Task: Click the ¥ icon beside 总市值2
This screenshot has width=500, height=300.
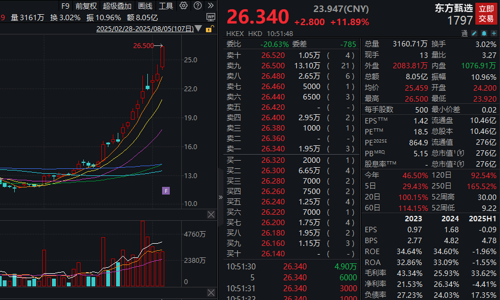Action: point(461,164)
